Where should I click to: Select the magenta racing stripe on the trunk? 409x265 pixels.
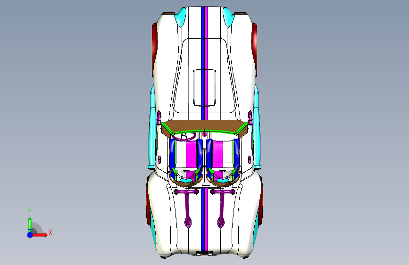(x=206, y=219)
